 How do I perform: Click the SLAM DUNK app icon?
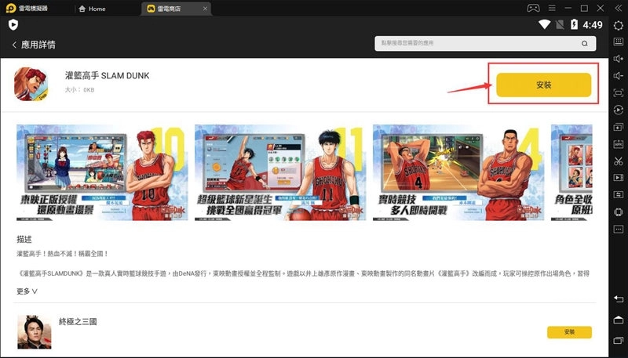[x=31, y=85]
